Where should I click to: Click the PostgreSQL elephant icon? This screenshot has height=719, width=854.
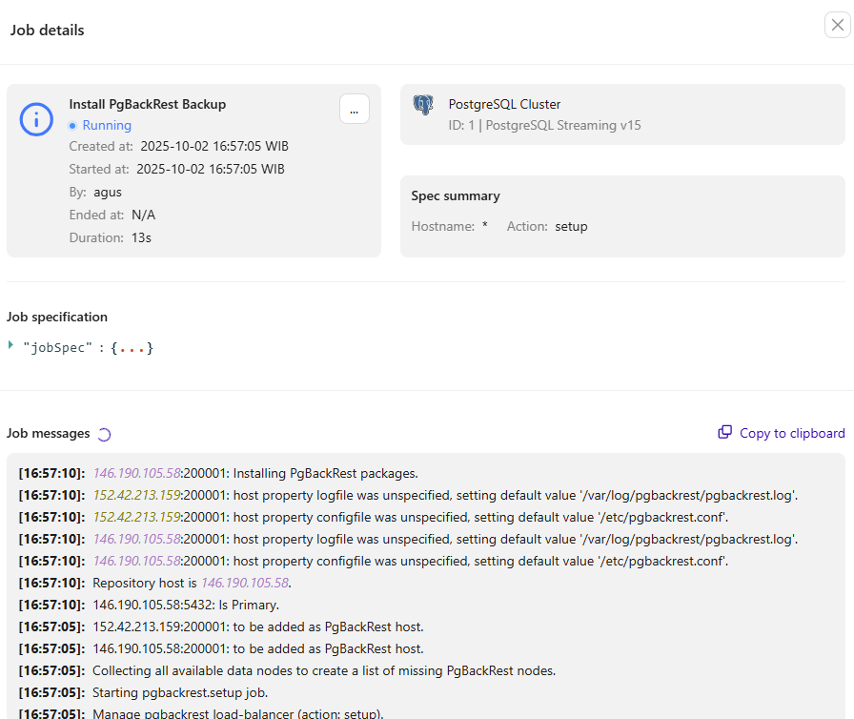423,105
